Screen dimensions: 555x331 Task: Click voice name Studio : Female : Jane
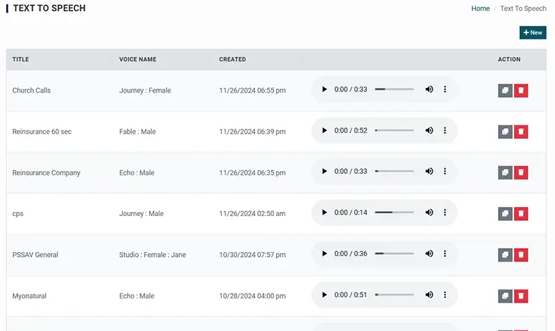tap(153, 255)
